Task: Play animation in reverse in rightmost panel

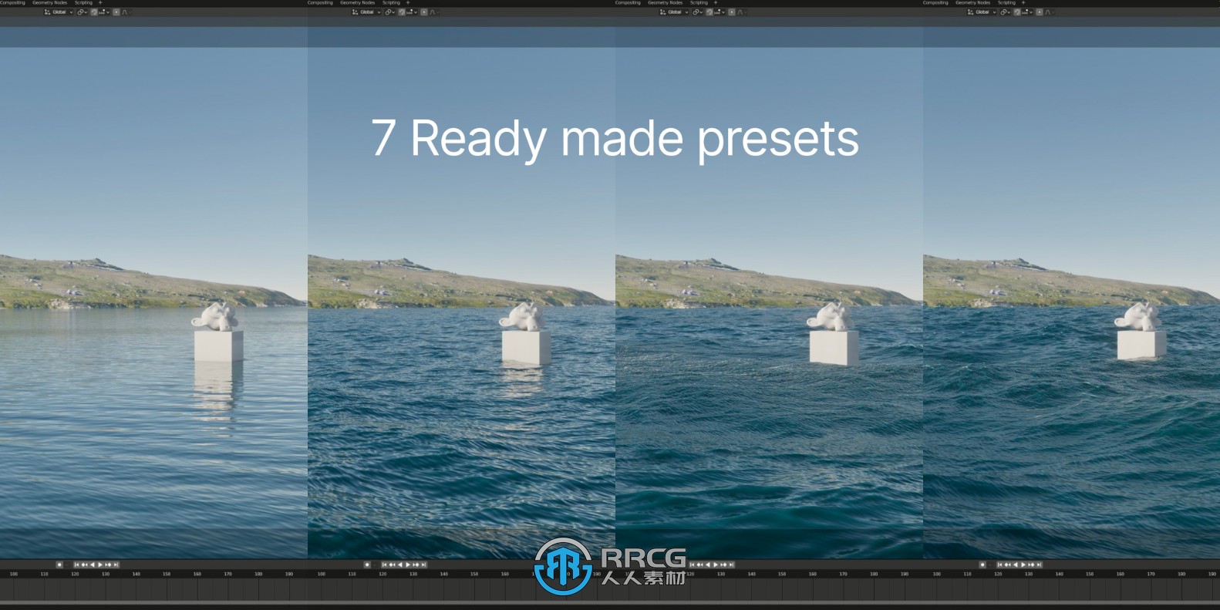Action: 1016,565
